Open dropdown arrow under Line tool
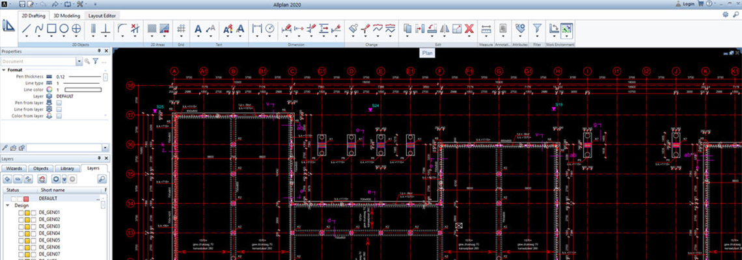742x260 pixels. tap(27, 37)
